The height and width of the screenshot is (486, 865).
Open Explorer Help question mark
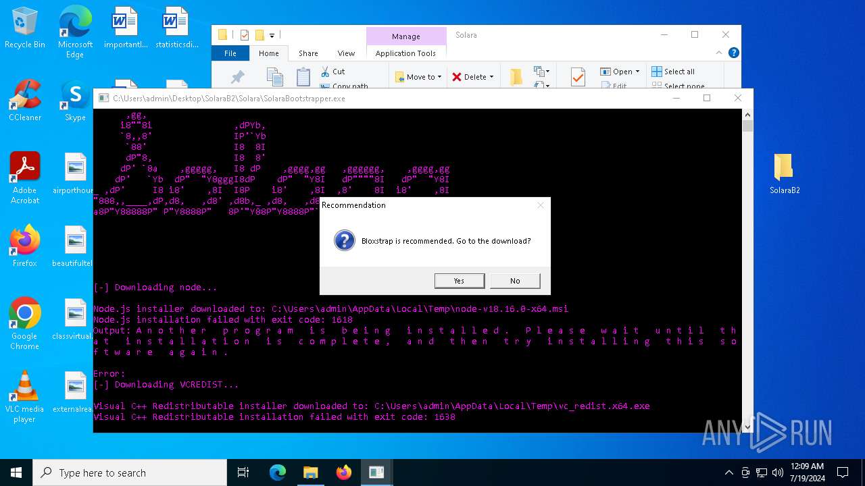pyautogui.click(x=733, y=53)
